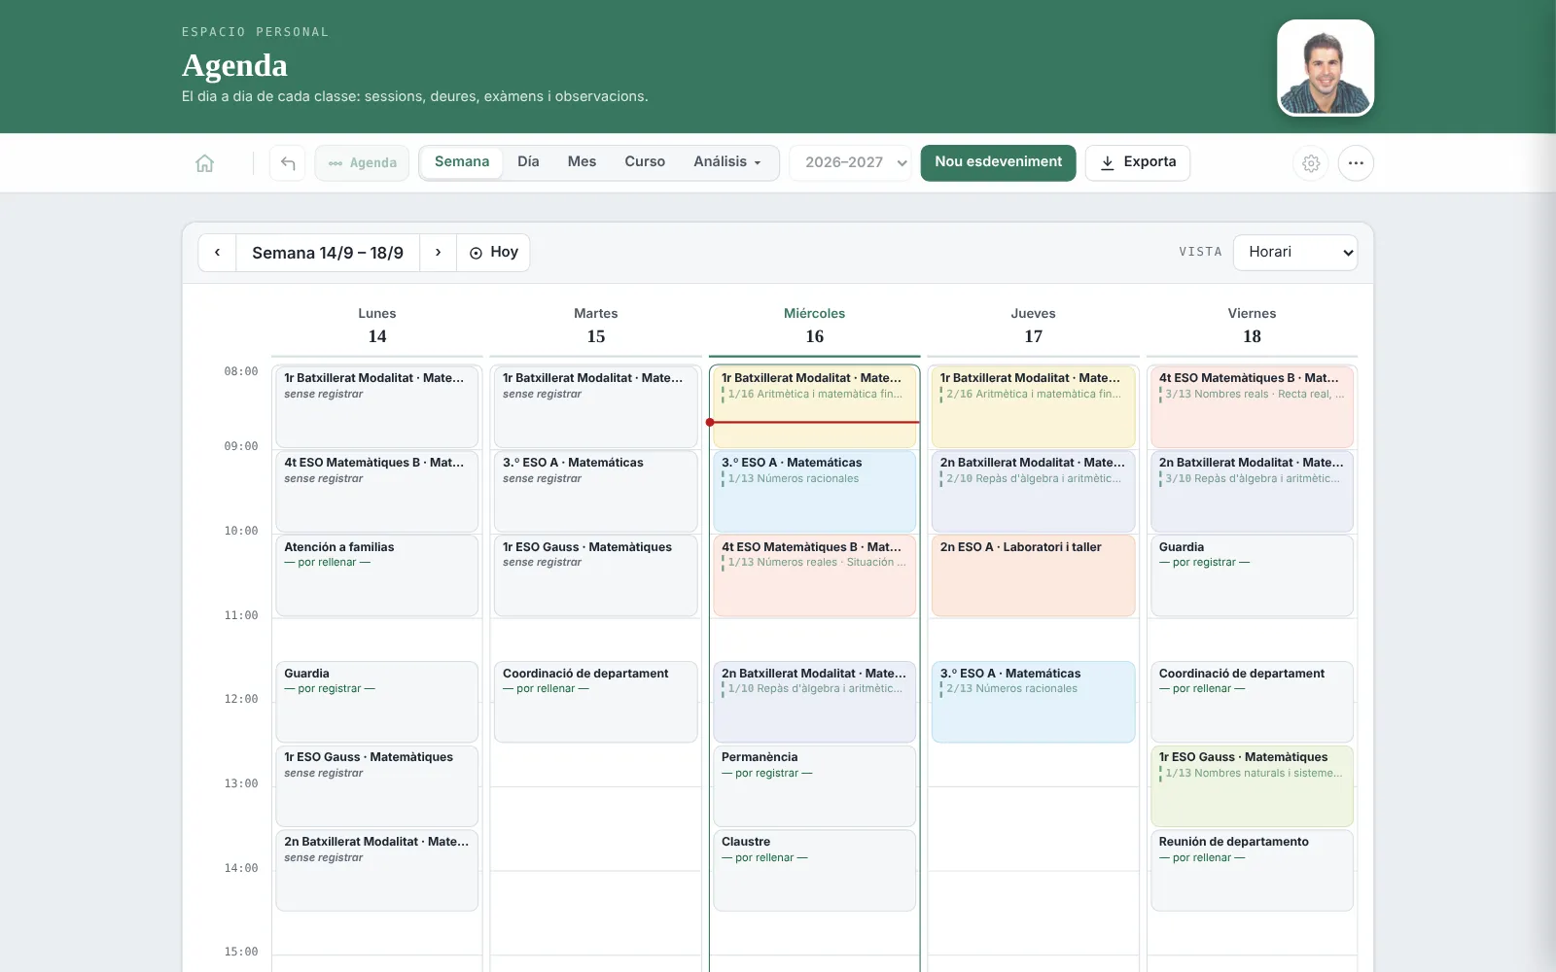
Task: Open Thursday 1r Batxillerat Modalitat 2/16 class
Action: pos(1034,406)
